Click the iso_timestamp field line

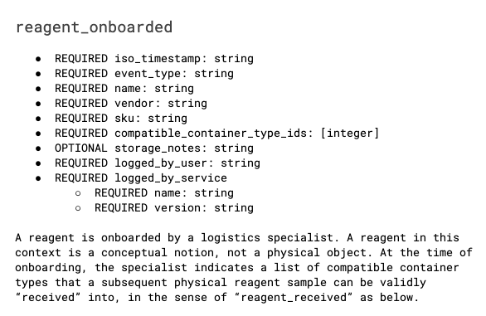point(154,59)
